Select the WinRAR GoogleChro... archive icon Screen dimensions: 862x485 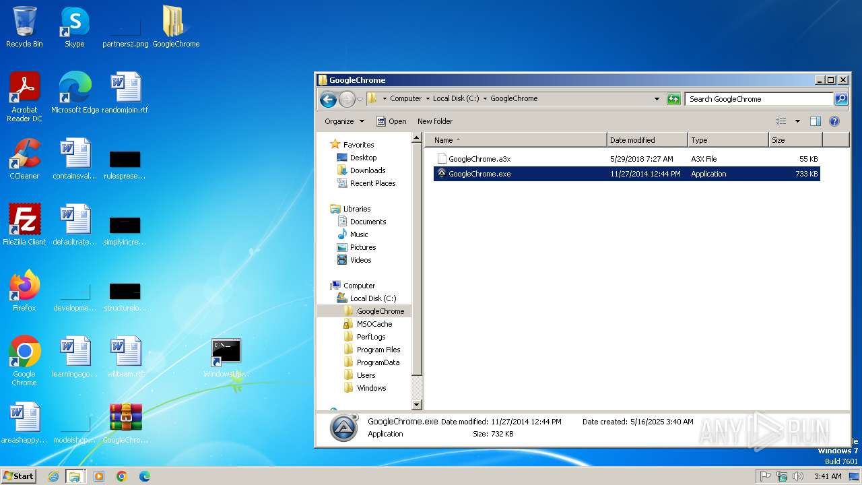click(125, 422)
